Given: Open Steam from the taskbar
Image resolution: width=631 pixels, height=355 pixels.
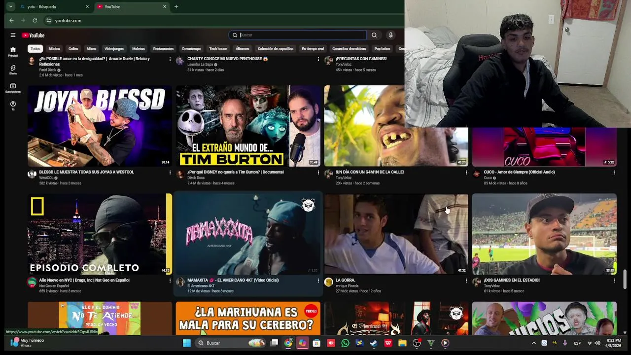Looking at the screenshot, I should click(374, 343).
